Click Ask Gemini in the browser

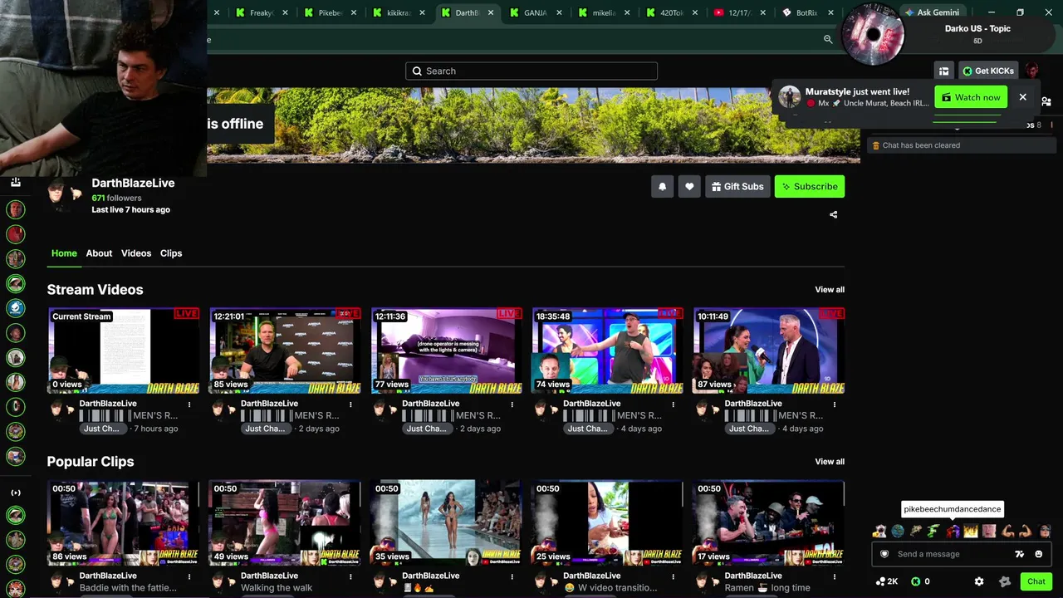point(932,12)
